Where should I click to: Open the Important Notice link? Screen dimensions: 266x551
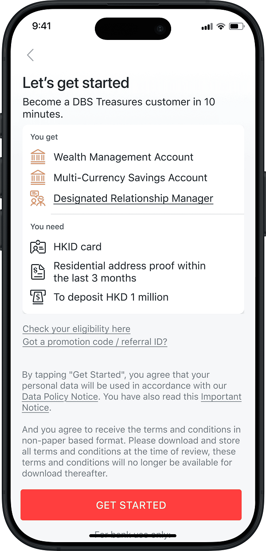coord(221,397)
